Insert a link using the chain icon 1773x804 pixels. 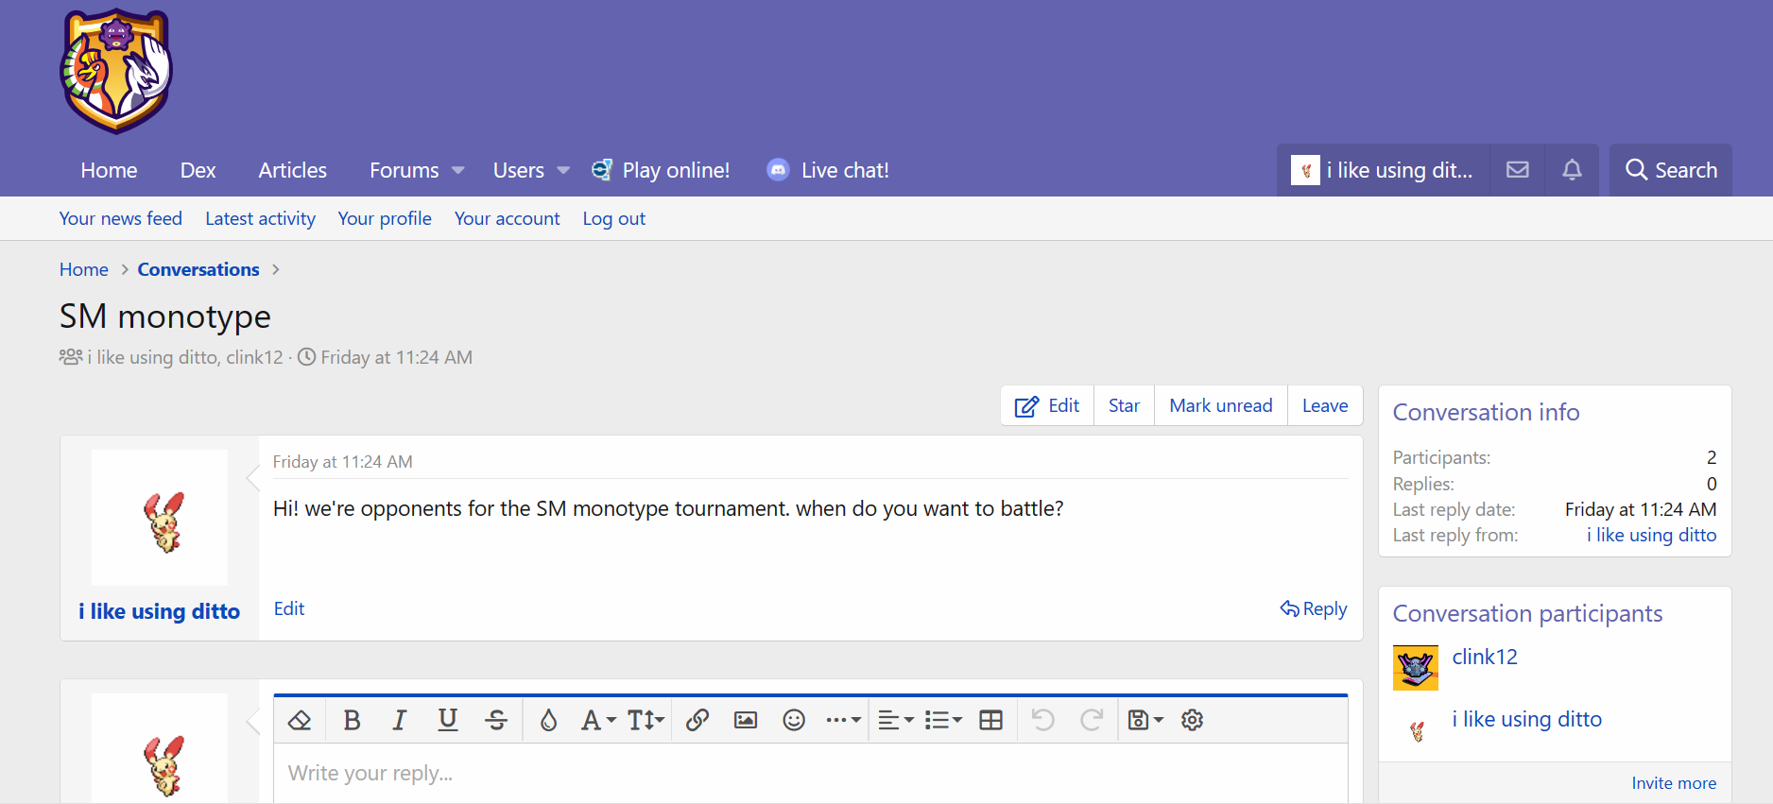(697, 720)
